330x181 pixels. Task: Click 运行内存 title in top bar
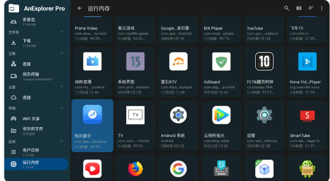pos(99,9)
